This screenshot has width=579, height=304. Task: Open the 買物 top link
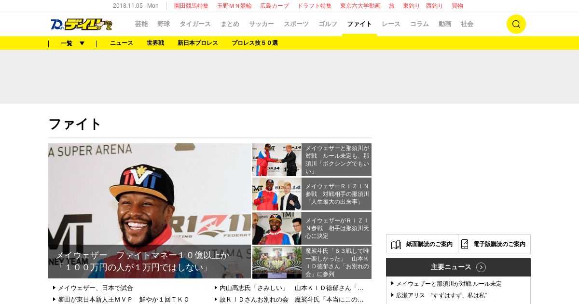pos(457,6)
